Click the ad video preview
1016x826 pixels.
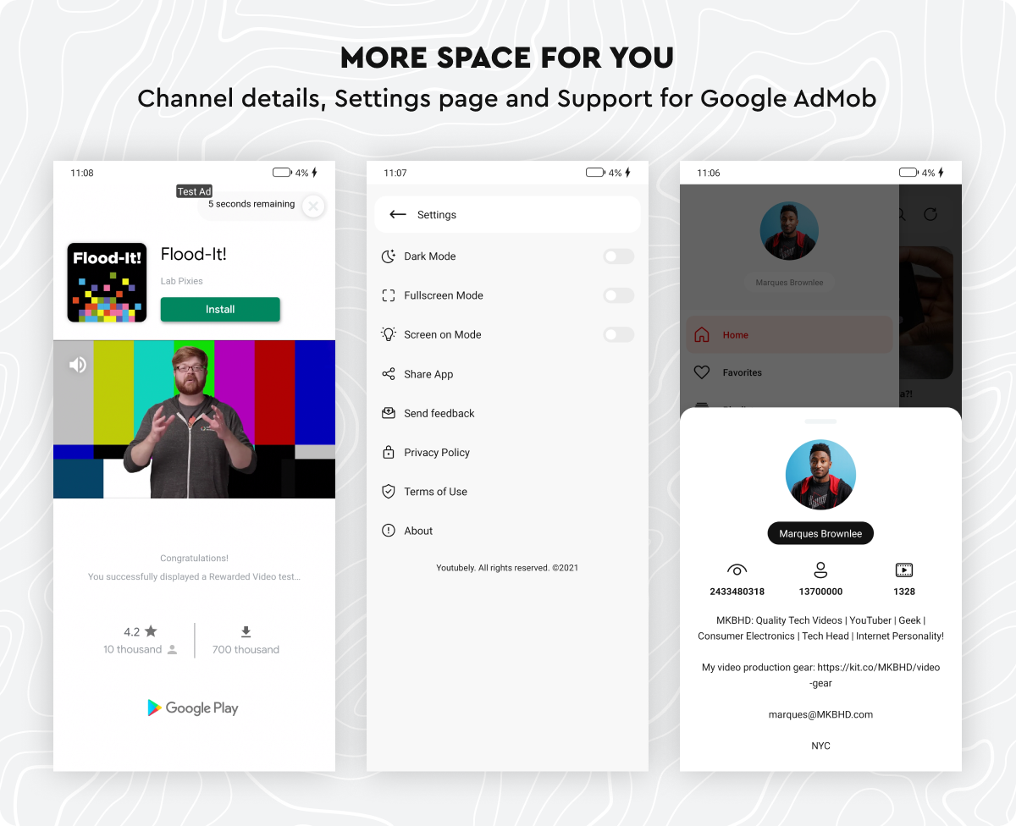coord(194,420)
